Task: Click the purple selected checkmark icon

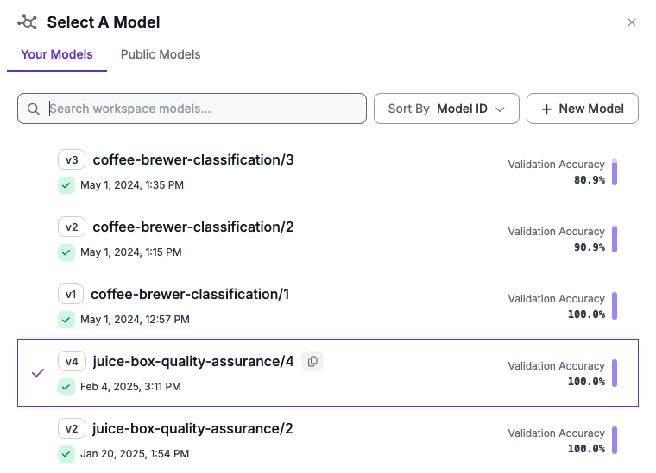Action: pyautogui.click(x=38, y=373)
